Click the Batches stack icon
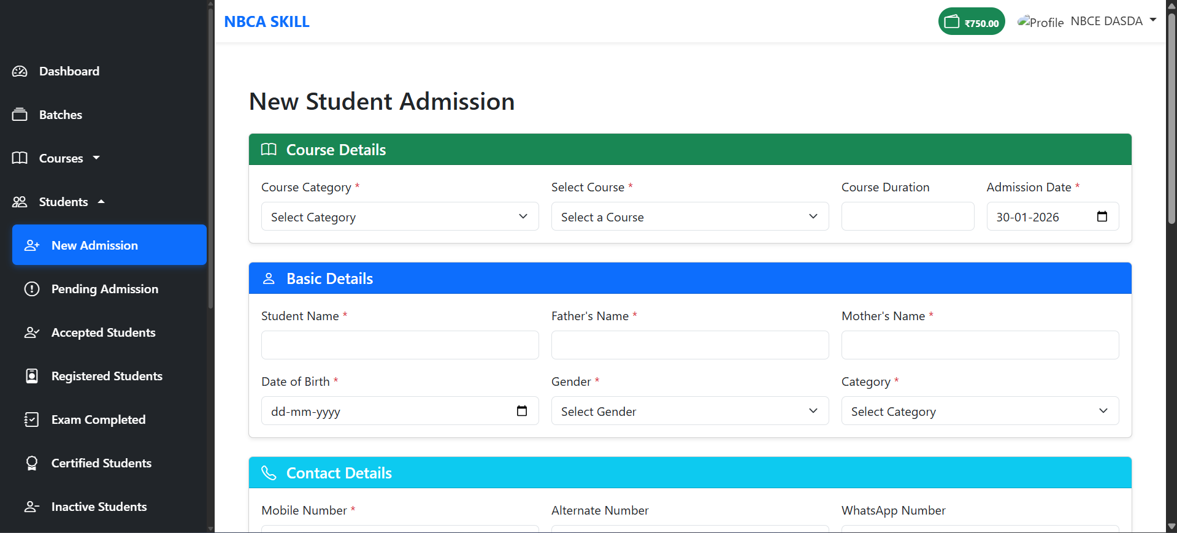The width and height of the screenshot is (1177, 533). (x=20, y=115)
